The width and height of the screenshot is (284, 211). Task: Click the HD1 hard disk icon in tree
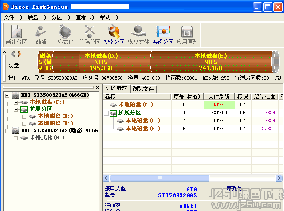click(16, 130)
